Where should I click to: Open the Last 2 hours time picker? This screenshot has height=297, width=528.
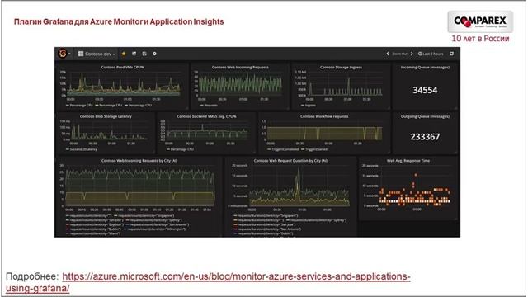[431, 54]
